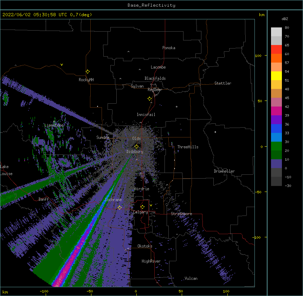Image resolution: width=303 pixels, height=296 pixels.
Task: Click the Limestone label
Action: [x=54, y=125]
